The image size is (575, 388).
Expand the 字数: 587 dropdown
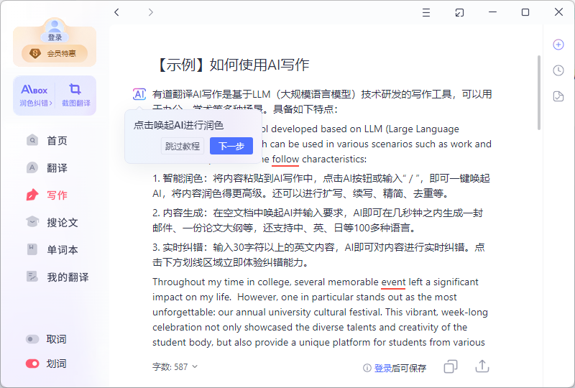click(175, 366)
